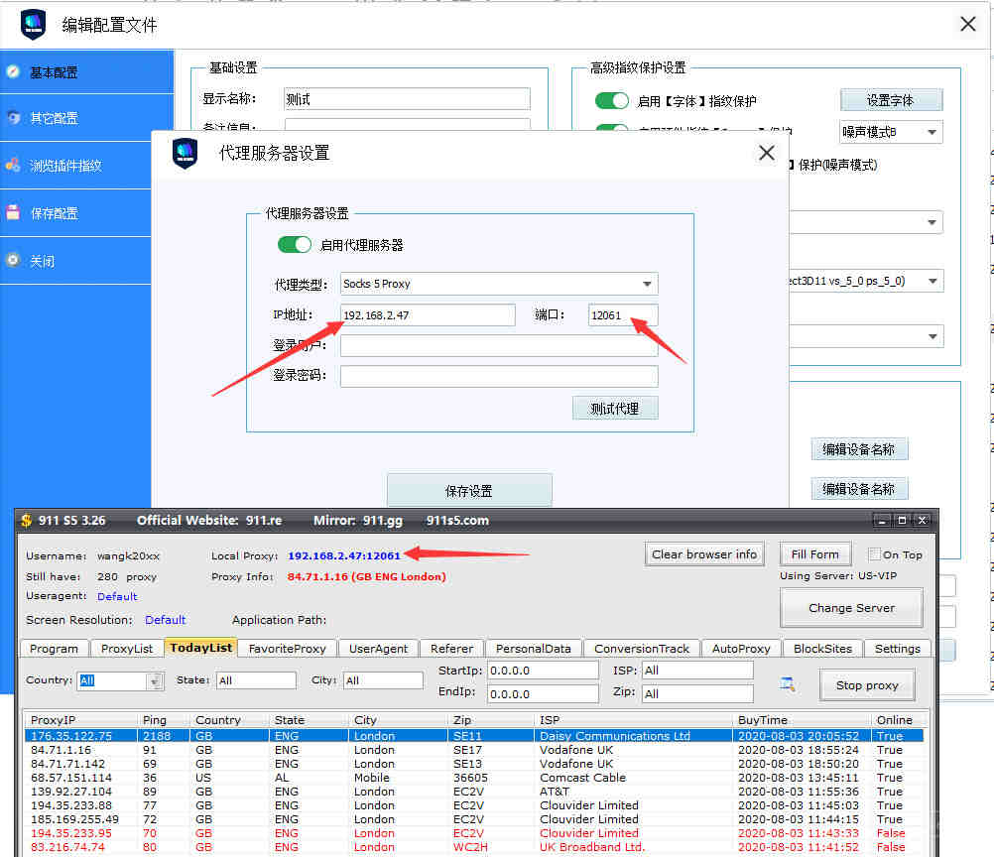Open the AutoProxy tab
This screenshot has width=994, height=857.
pyautogui.click(x=741, y=649)
